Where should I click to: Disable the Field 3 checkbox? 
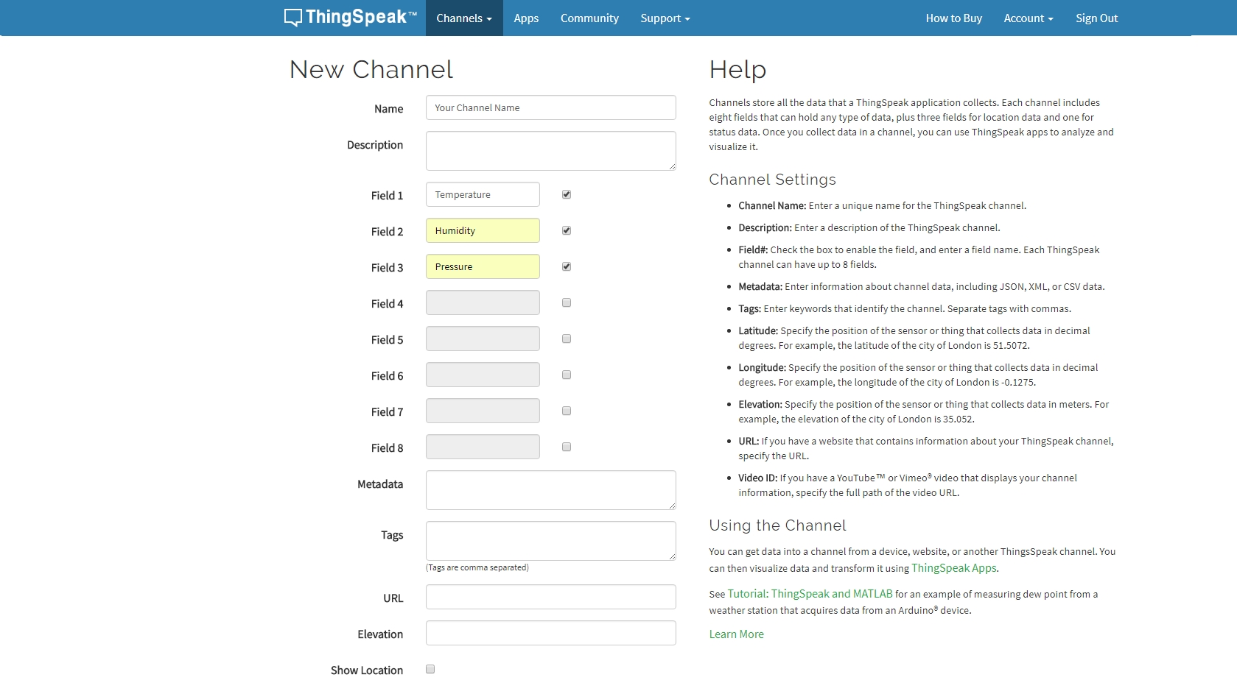pos(567,266)
